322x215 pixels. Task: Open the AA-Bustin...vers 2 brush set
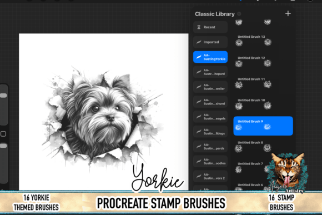(210, 176)
